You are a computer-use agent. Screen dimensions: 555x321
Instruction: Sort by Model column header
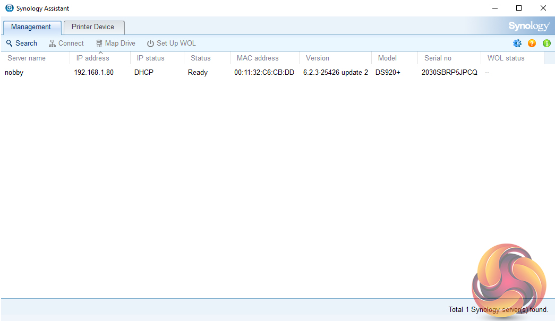pyautogui.click(x=394, y=58)
